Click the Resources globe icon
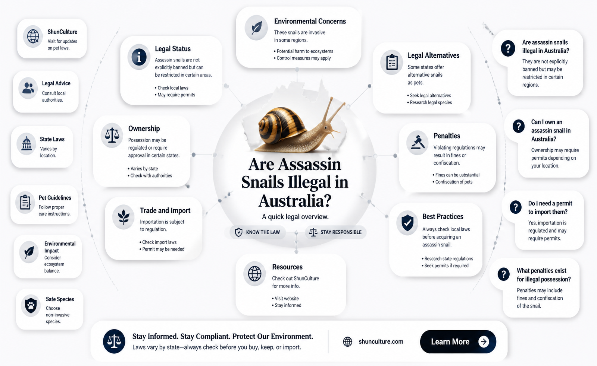Screen dimensions: 597x366 [x=254, y=274]
